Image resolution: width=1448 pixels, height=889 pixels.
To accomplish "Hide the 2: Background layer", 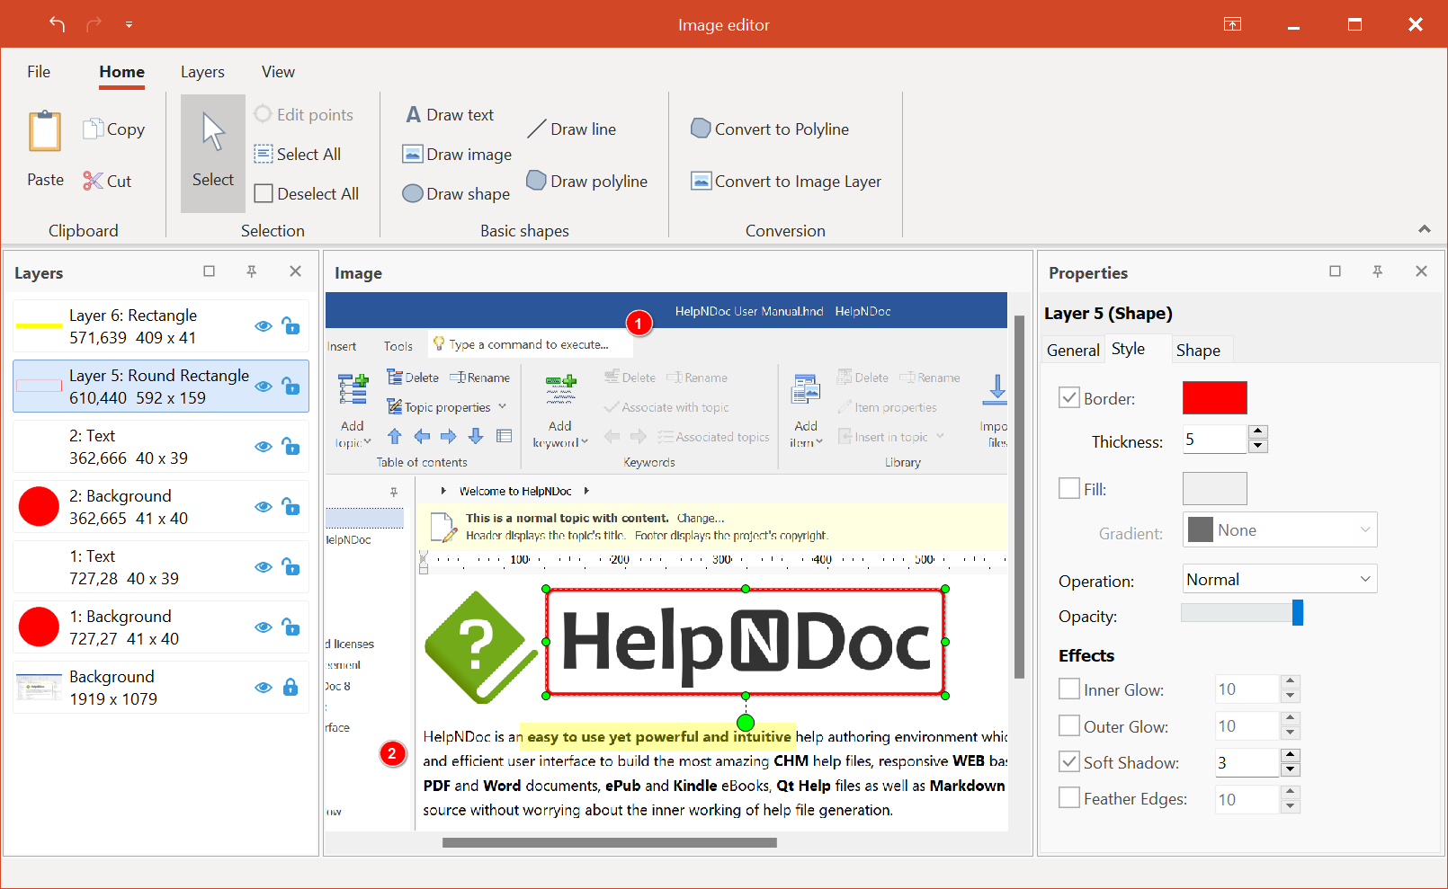I will pos(264,507).
